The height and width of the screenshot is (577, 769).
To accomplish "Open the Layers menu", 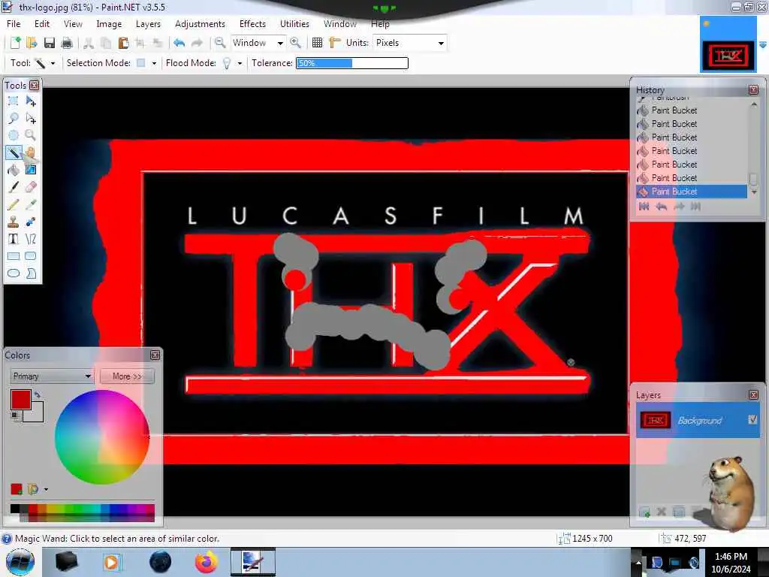I will pyautogui.click(x=148, y=24).
